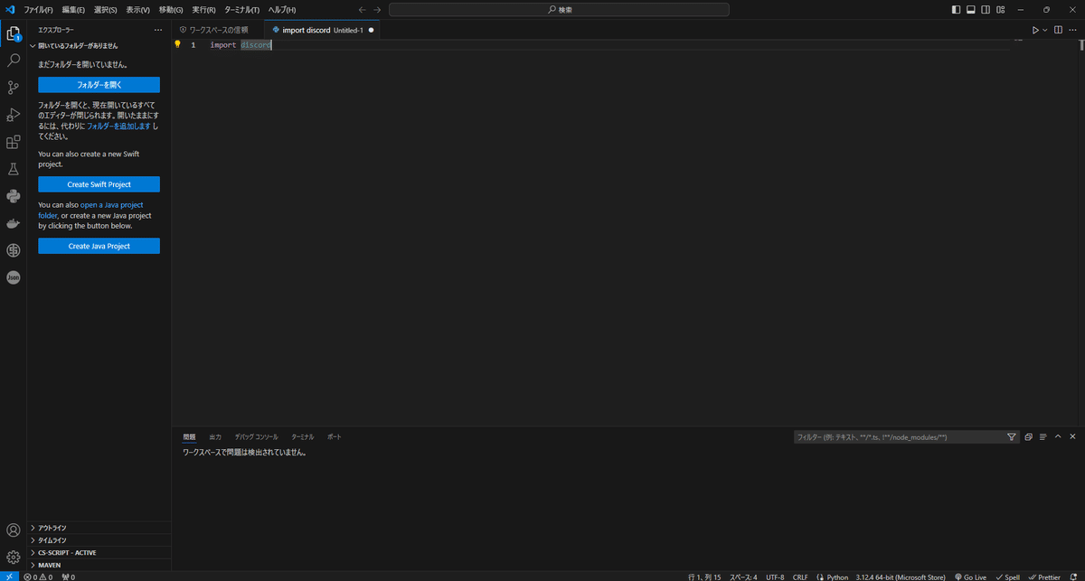This screenshot has height=581, width=1085.
Task: Click the quick fix lightbulb on line 1
Action: coord(177,43)
